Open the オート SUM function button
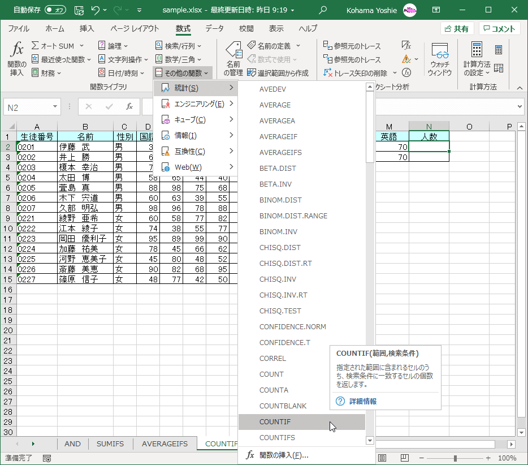This screenshot has width=528, height=465. (57, 46)
